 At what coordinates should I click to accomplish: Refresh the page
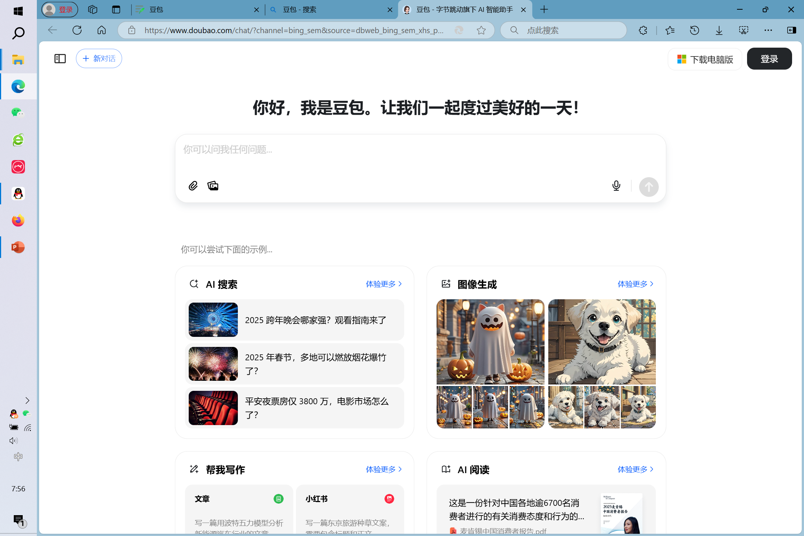[77, 30]
